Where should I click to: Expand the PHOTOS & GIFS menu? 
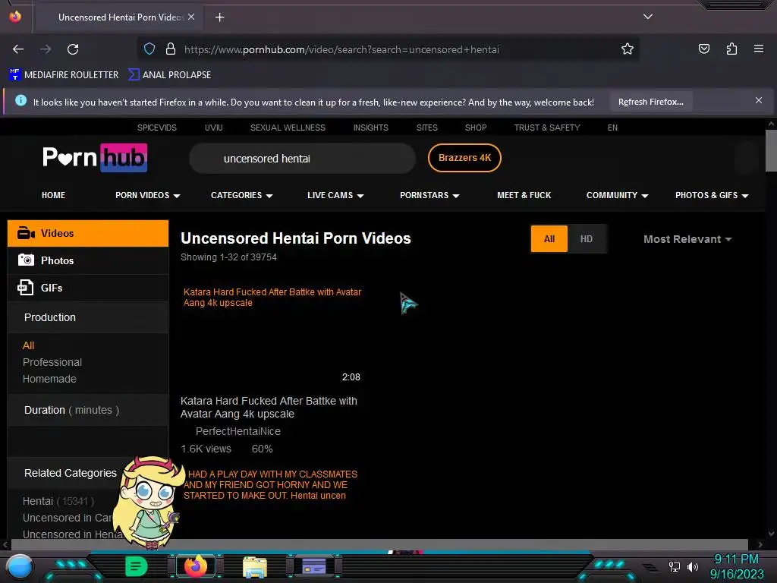point(712,195)
